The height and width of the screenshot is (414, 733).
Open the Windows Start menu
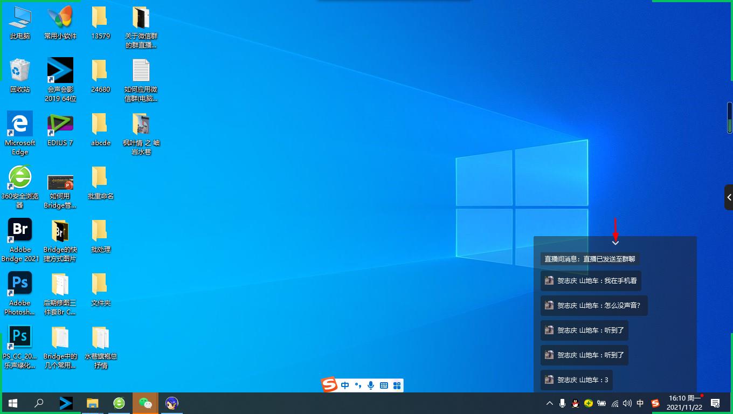tap(13, 403)
